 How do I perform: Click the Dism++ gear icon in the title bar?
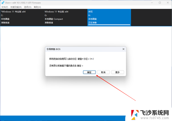click(x=3, y=3)
